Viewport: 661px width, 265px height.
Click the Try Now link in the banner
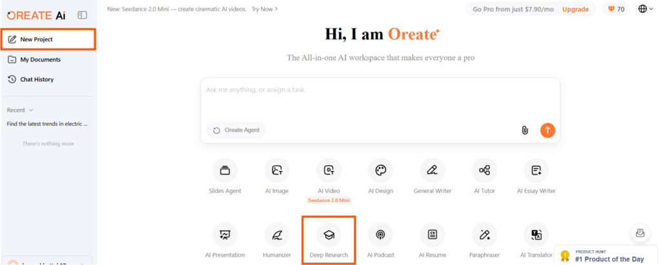pos(265,9)
